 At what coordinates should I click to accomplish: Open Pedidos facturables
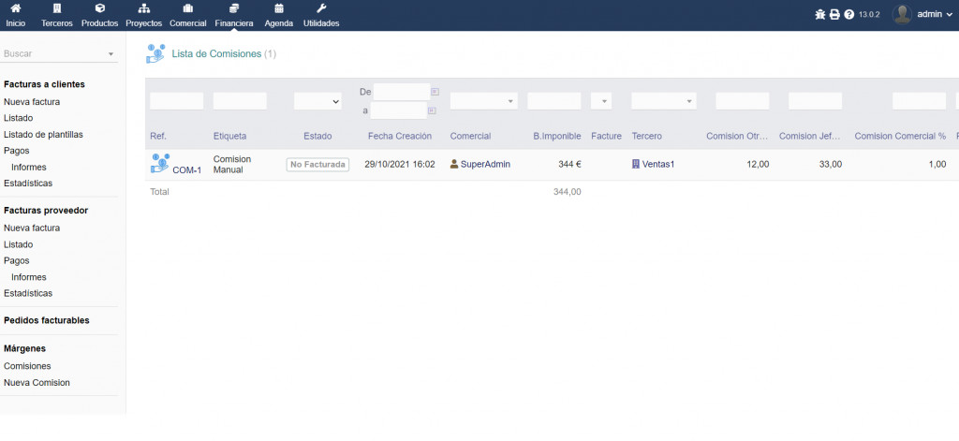[47, 320]
